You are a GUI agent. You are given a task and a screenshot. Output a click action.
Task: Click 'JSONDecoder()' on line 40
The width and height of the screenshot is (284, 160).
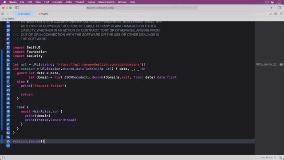coord(77,77)
